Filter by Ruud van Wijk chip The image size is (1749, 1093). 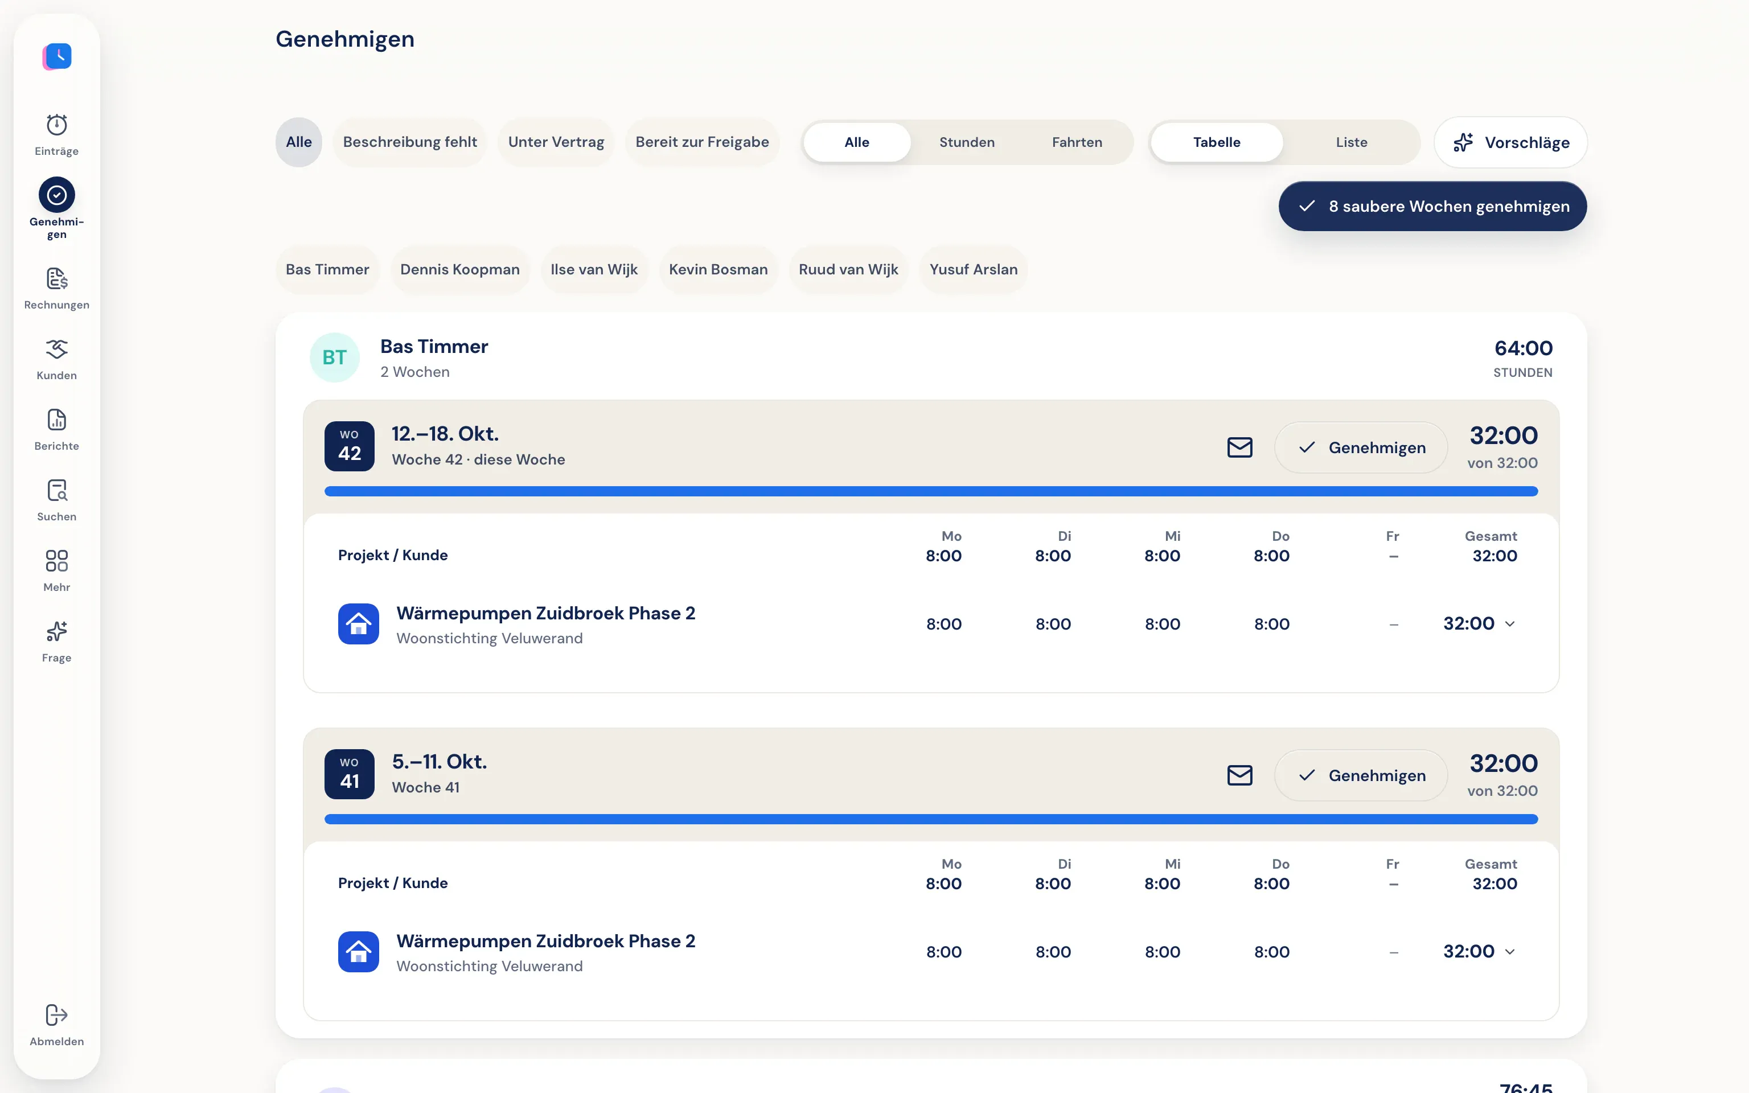pos(848,270)
